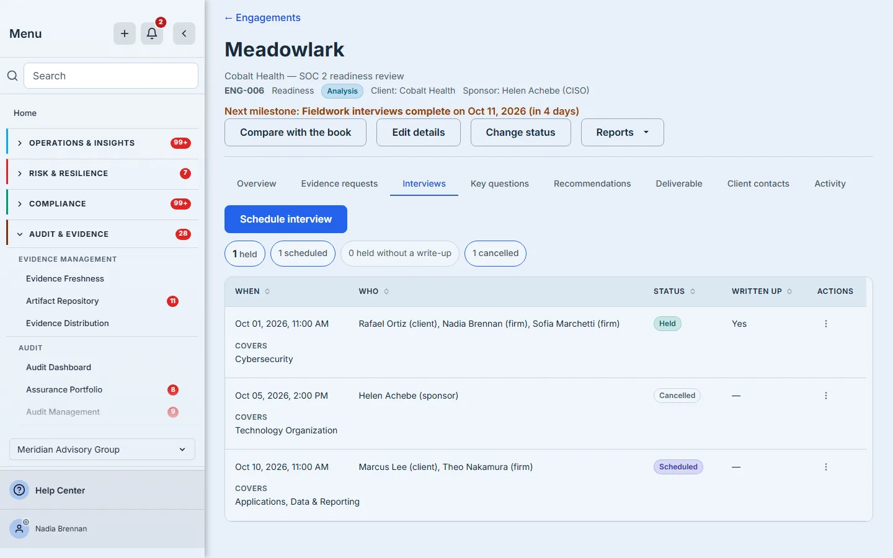This screenshot has height=558, width=893.
Task: Sort by the WRITTEN UP column arrows
Action: pos(789,291)
